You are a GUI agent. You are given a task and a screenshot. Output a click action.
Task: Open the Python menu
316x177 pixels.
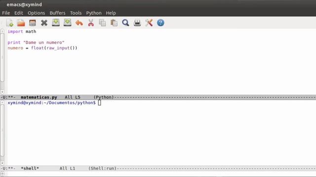pos(94,13)
